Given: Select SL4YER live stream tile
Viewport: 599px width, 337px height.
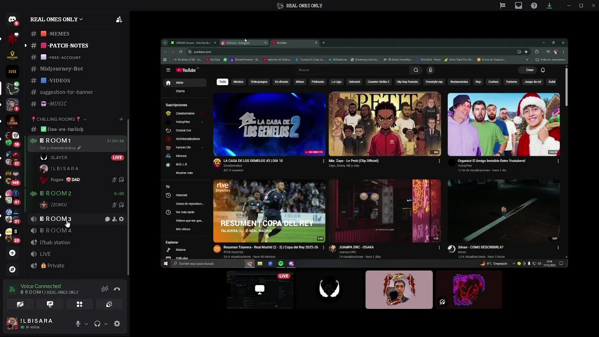Looking at the screenshot, I should (x=260, y=290).
